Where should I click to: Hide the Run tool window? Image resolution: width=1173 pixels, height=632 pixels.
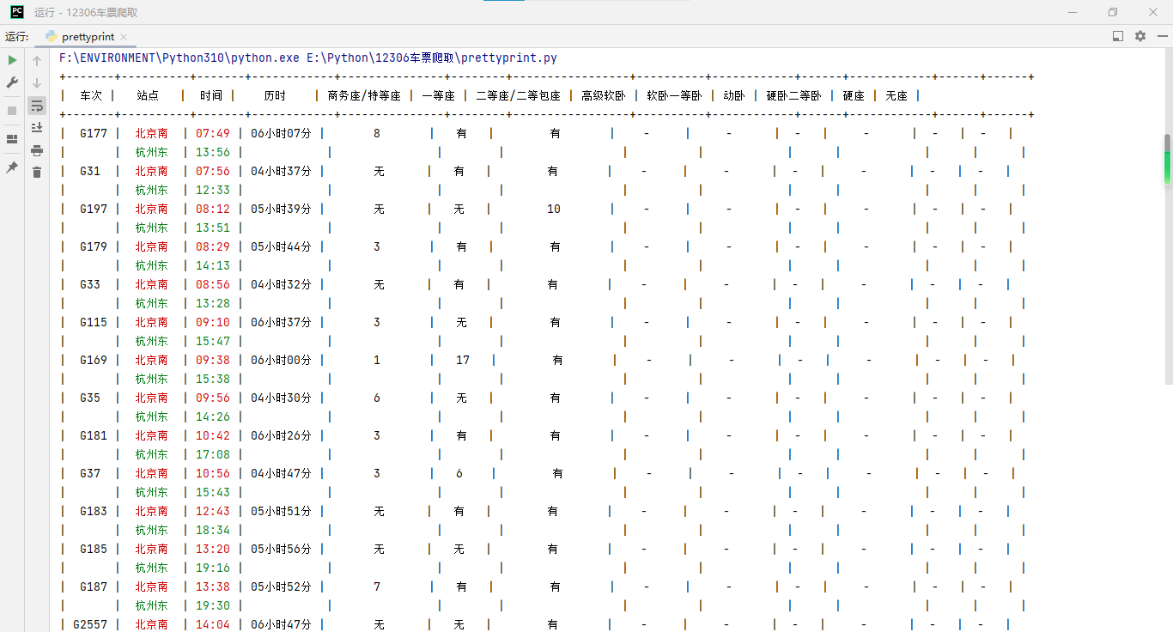[x=1162, y=36]
